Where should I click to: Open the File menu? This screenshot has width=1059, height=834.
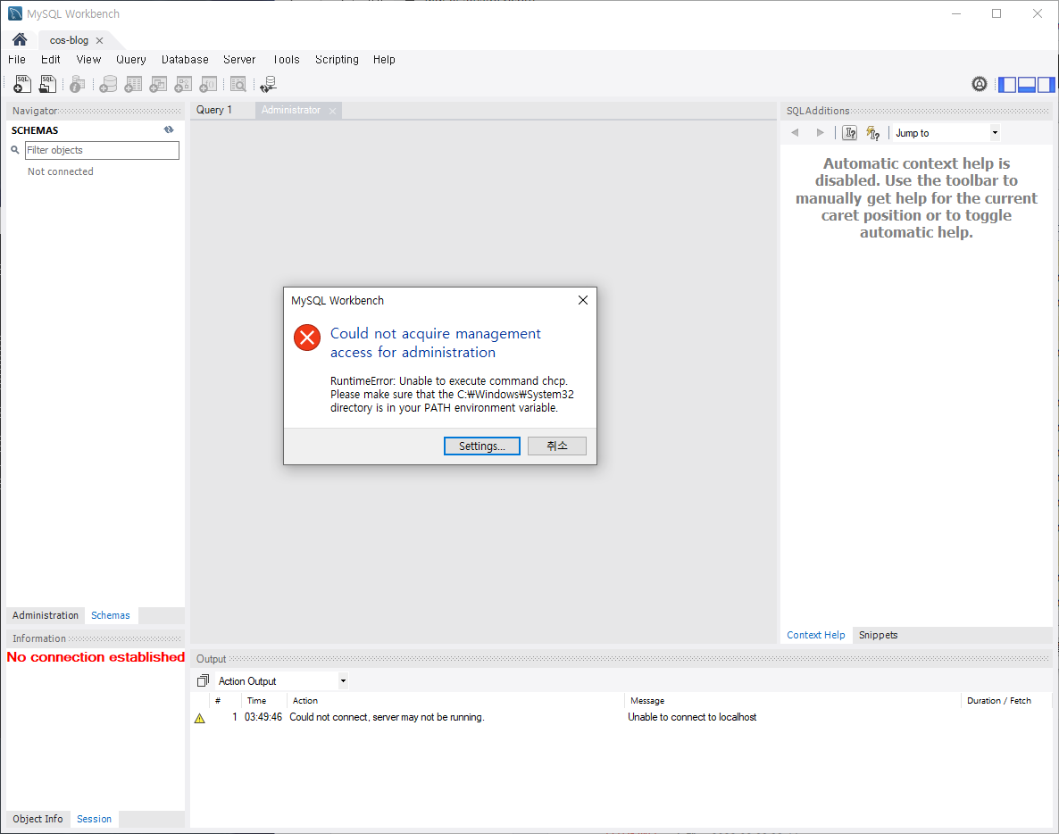click(17, 60)
